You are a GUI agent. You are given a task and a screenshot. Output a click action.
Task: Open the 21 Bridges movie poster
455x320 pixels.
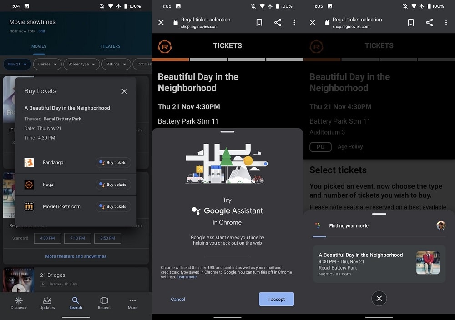(19, 280)
